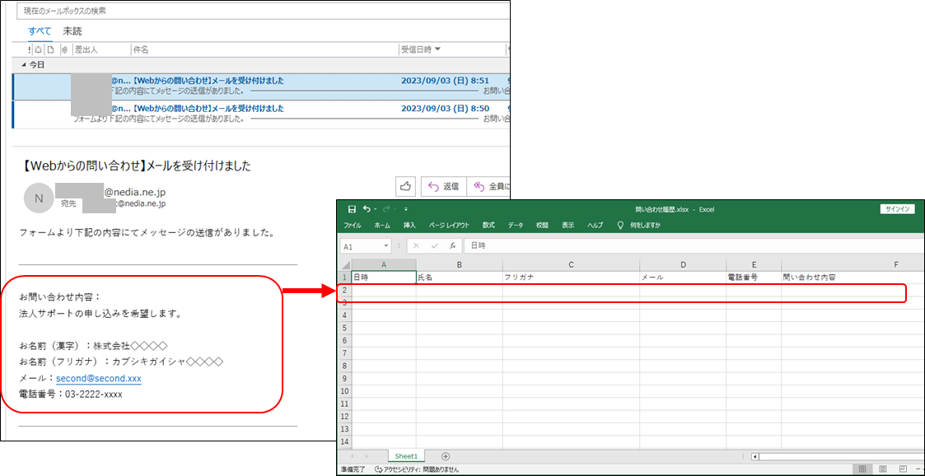Image resolution: width=925 pixels, height=476 pixels.
Task: Open the Insert Function fx icon
Action: [x=452, y=246]
